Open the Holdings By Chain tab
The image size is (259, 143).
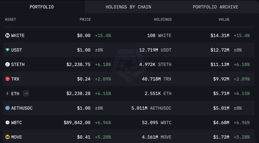(x=128, y=7)
